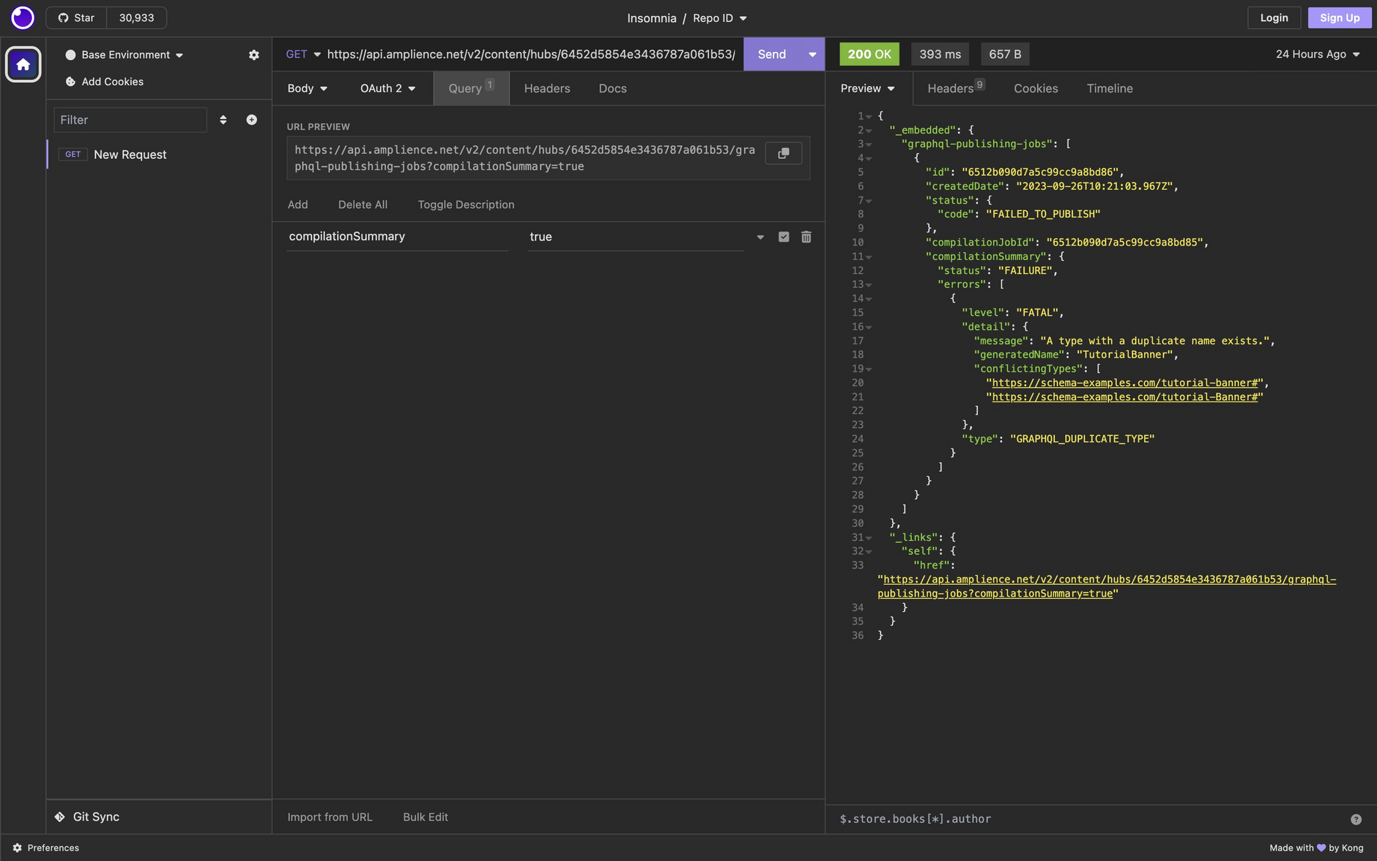Click the GRAPHQL_DUPLICATE_TYPE value
1377x861 pixels.
point(1082,439)
